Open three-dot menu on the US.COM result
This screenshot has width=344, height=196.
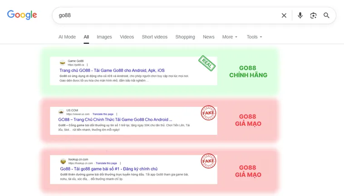117,114
